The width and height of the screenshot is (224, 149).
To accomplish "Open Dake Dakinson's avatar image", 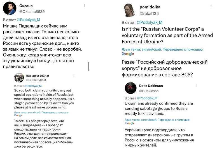I will pos(130,88).
